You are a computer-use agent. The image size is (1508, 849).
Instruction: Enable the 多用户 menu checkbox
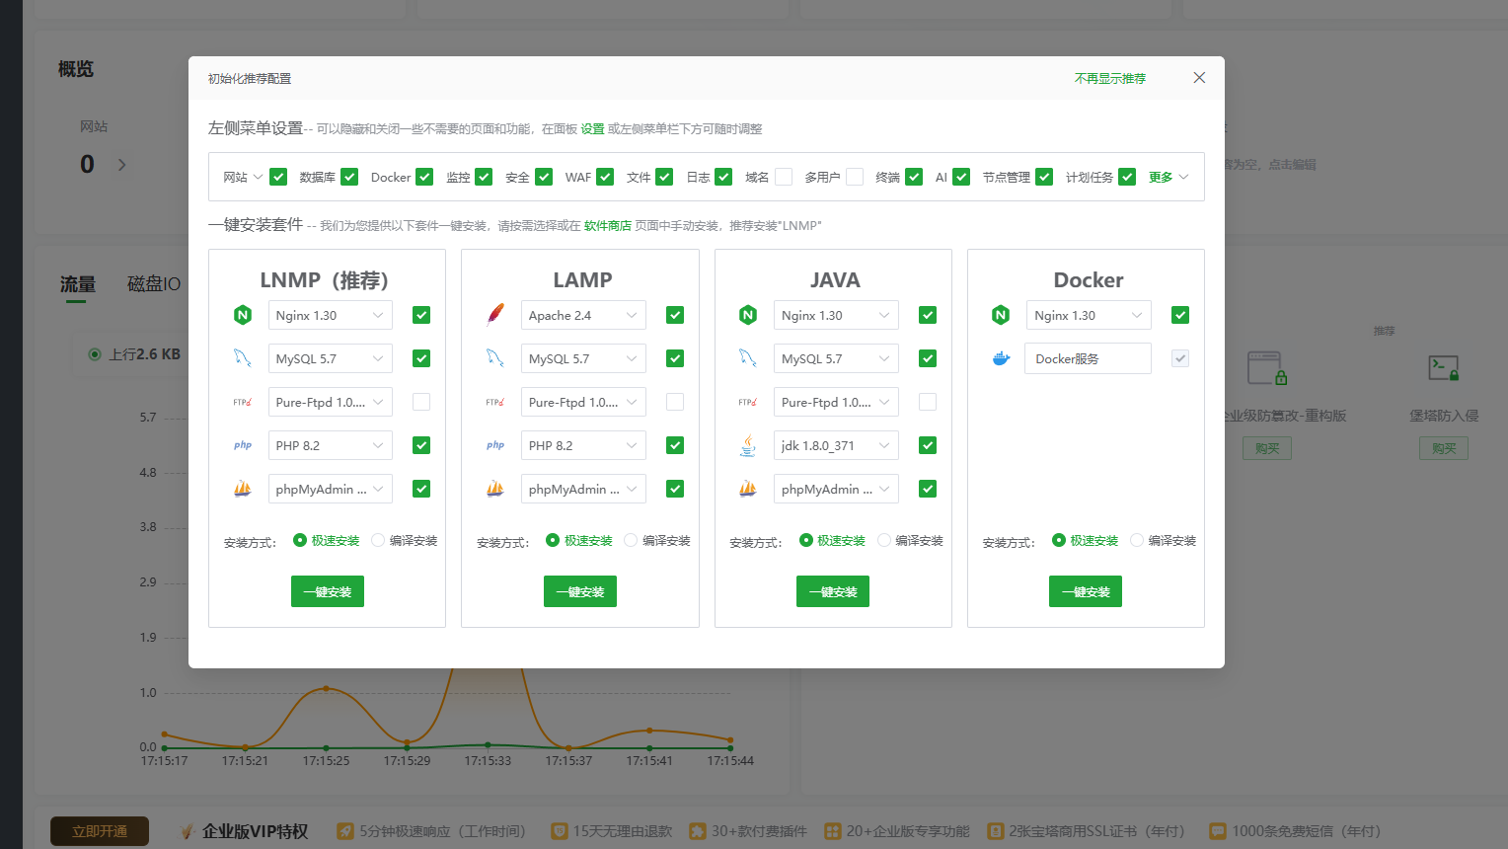coord(855,177)
